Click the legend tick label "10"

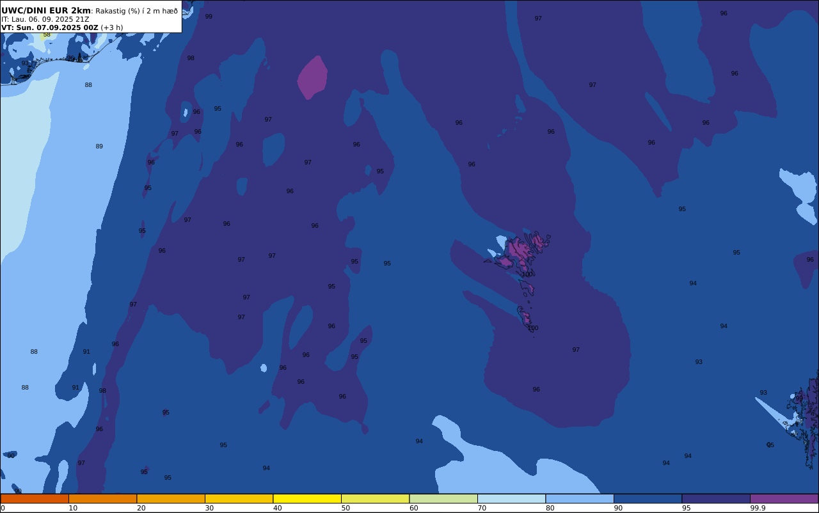pyautogui.click(x=73, y=508)
